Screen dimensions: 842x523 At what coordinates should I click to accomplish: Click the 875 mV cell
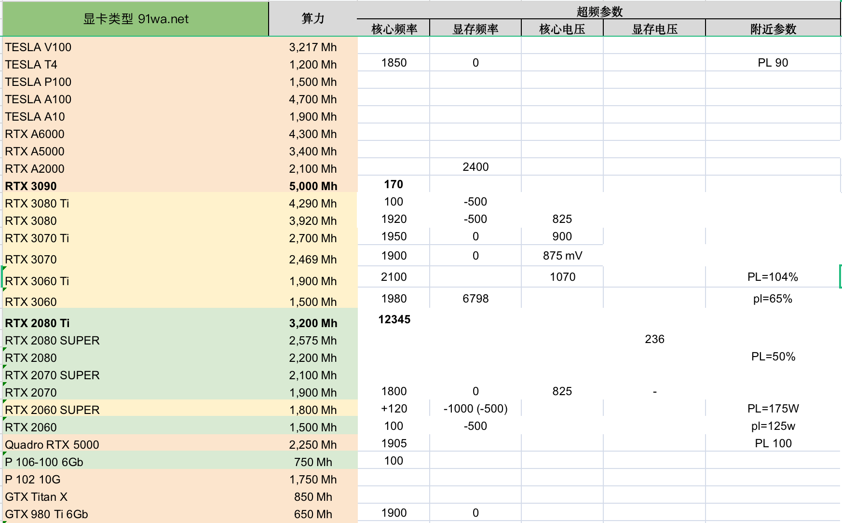coord(562,256)
